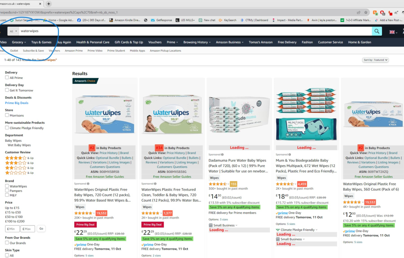Click the Prime Big Deals link
404x258 pixels.
[x=17, y=103]
